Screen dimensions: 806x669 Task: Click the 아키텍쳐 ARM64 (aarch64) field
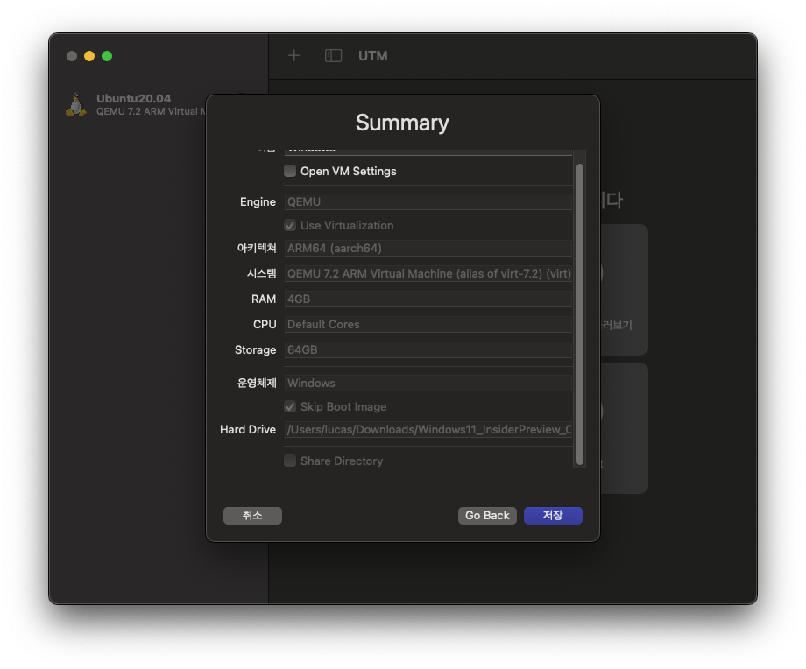coord(428,248)
